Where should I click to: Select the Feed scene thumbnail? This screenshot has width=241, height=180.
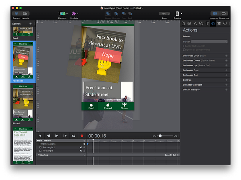click(x=23, y=31)
